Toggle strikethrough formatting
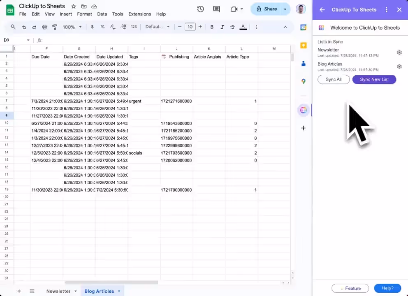 [x=232, y=27]
